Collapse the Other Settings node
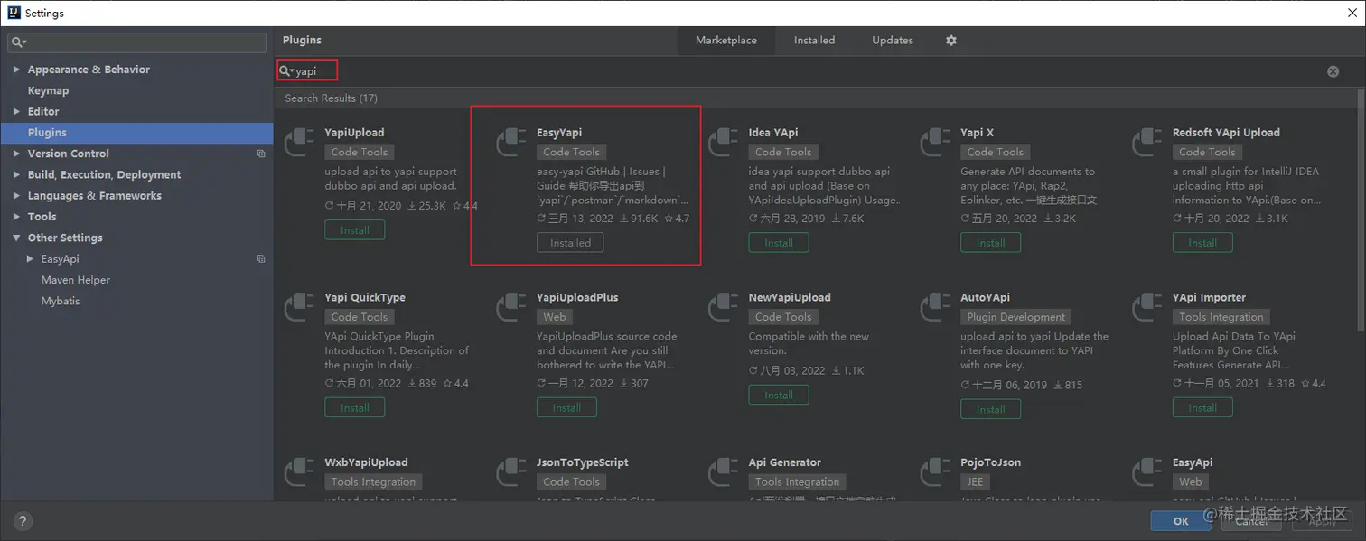 click(x=16, y=238)
